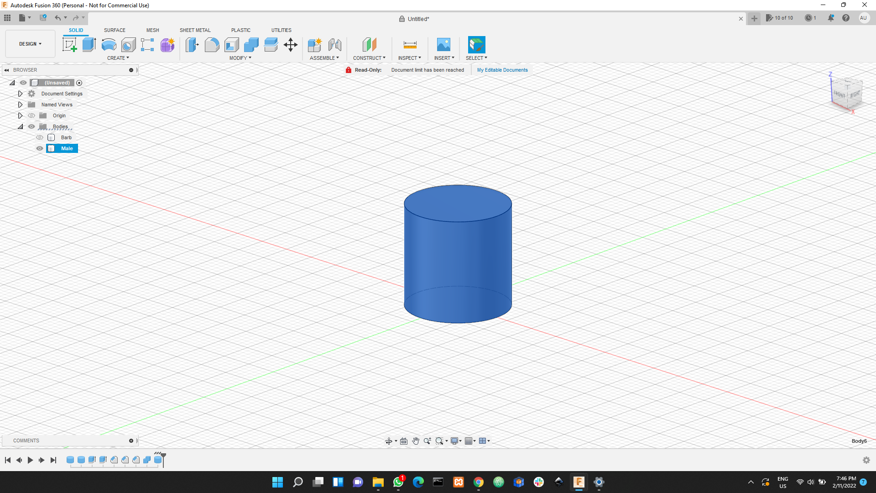876x493 pixels.
Task: Open the SURFACE ribbon tab
Action: click(115, 30)
